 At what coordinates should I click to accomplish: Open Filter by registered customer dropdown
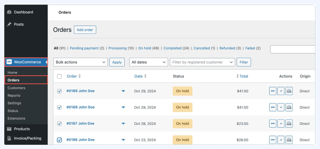[x=202, y=62]
